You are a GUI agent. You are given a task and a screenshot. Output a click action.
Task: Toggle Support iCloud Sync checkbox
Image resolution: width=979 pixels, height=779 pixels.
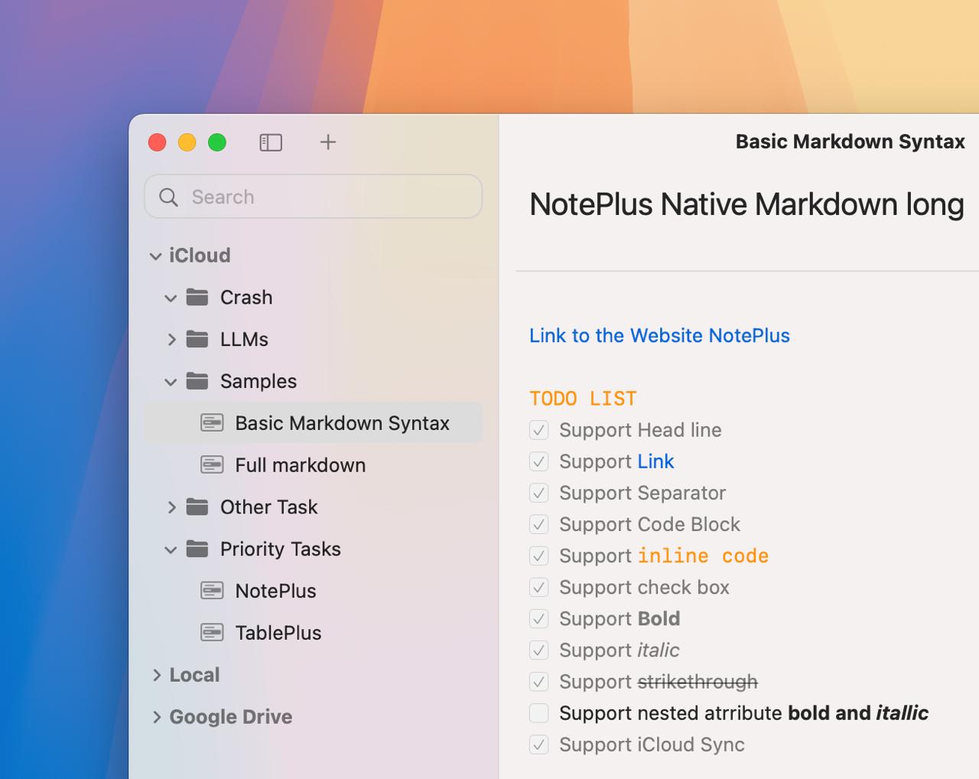(539, 745)
